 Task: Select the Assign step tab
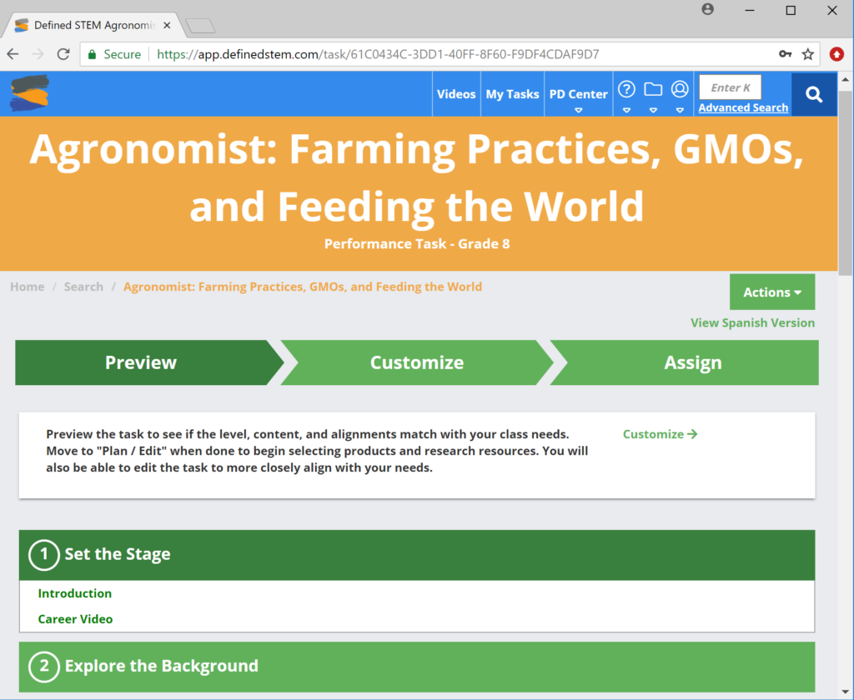(x=692, y=362)
